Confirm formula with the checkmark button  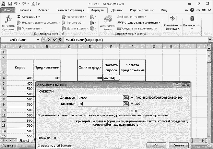point(54,40)
